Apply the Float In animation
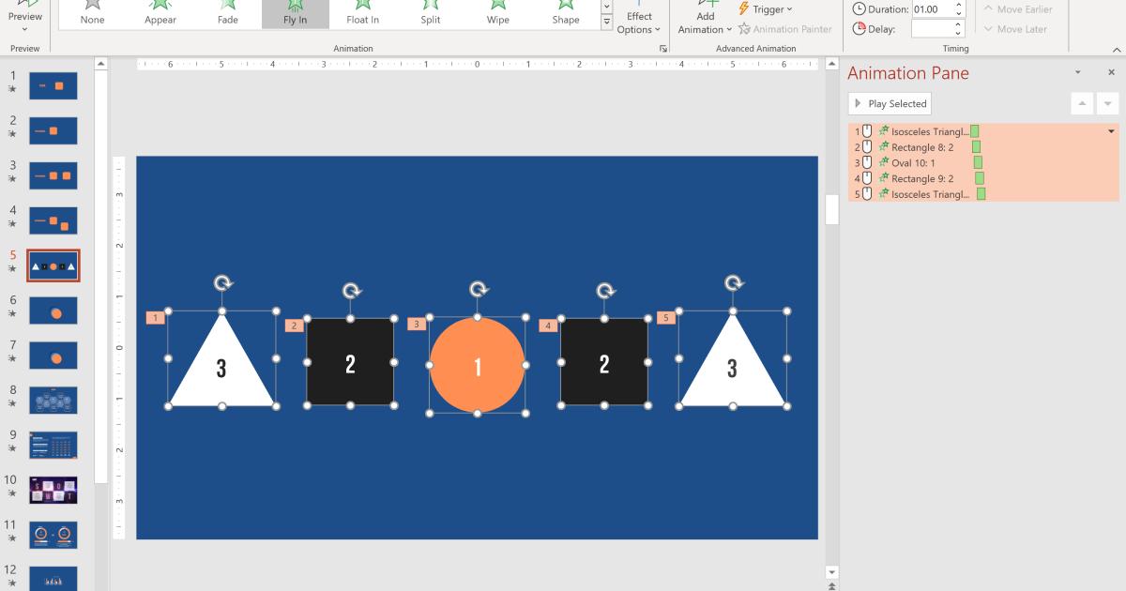 point(363,13)
